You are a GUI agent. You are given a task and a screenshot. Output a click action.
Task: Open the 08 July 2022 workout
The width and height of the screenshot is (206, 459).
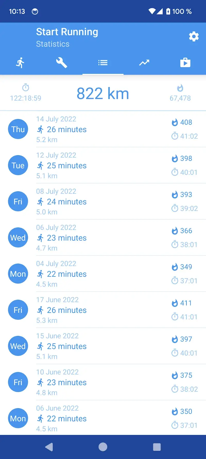coord(103,201)
